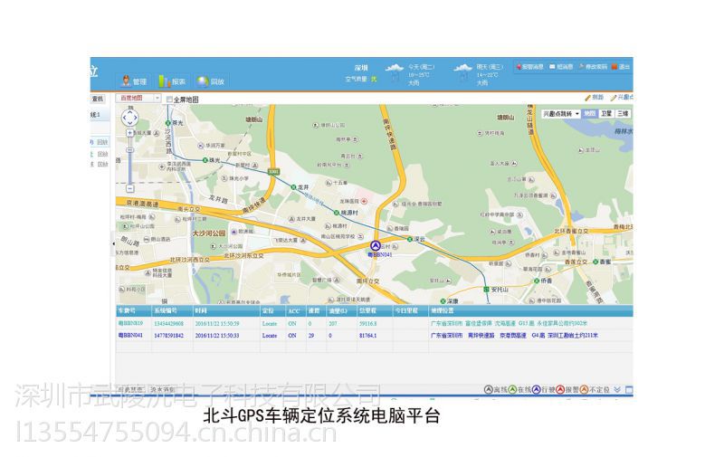Click the 在线 online status legend icon
This screenshot has width=724, height=457.
click(512, 390)
